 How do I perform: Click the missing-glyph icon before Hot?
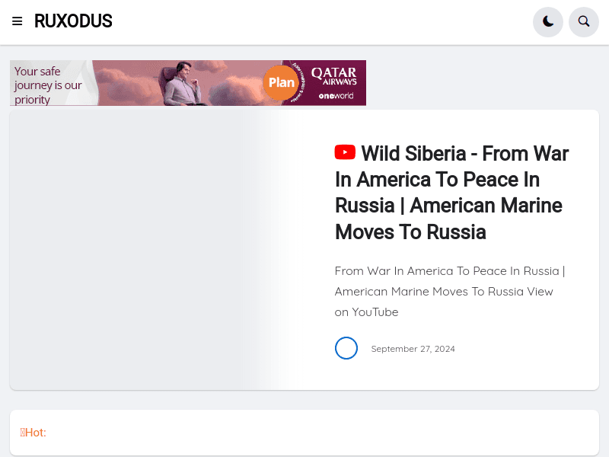coord(22,433)
